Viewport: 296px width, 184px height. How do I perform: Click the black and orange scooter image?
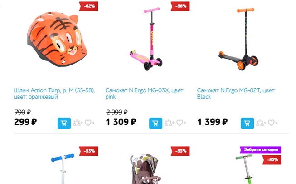pos(239,39)
